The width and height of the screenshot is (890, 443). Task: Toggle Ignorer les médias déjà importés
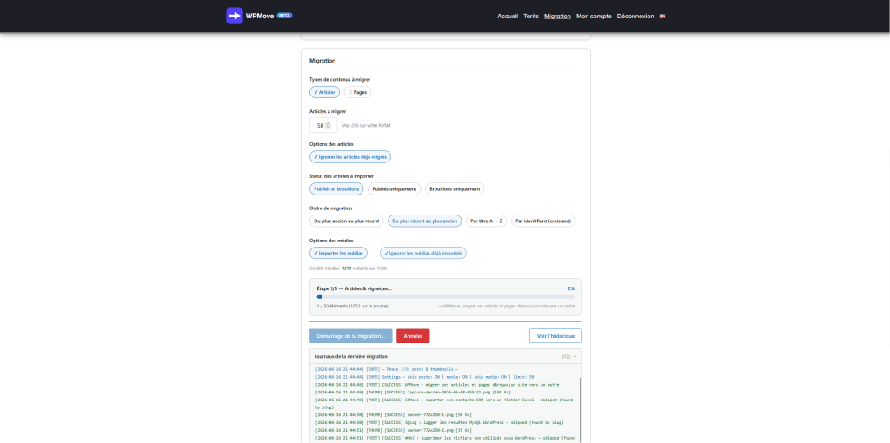423,253
